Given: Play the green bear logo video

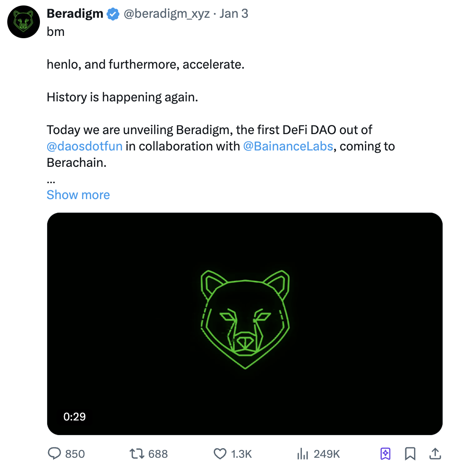Looking at the screenshot, I should point(245,323).
